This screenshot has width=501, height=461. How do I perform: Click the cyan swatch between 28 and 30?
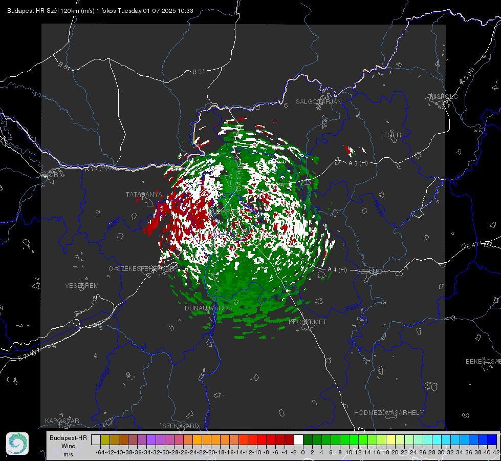[437, 439]
